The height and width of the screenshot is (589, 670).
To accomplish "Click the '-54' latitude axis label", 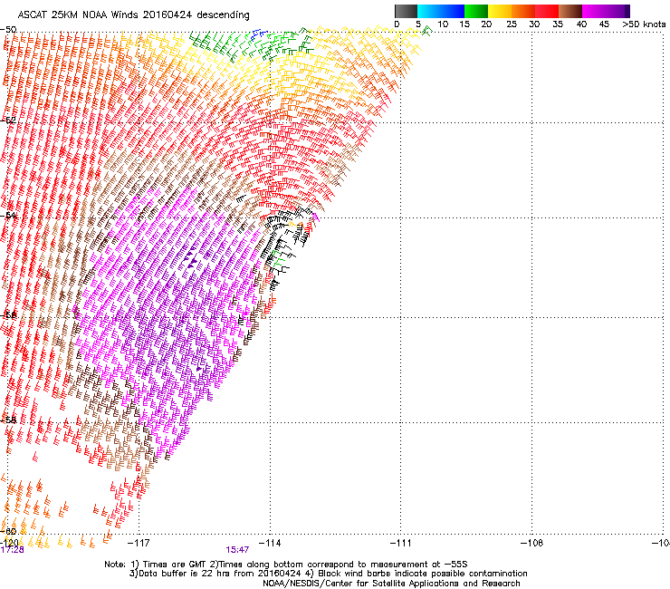I will tap(8, 215).
